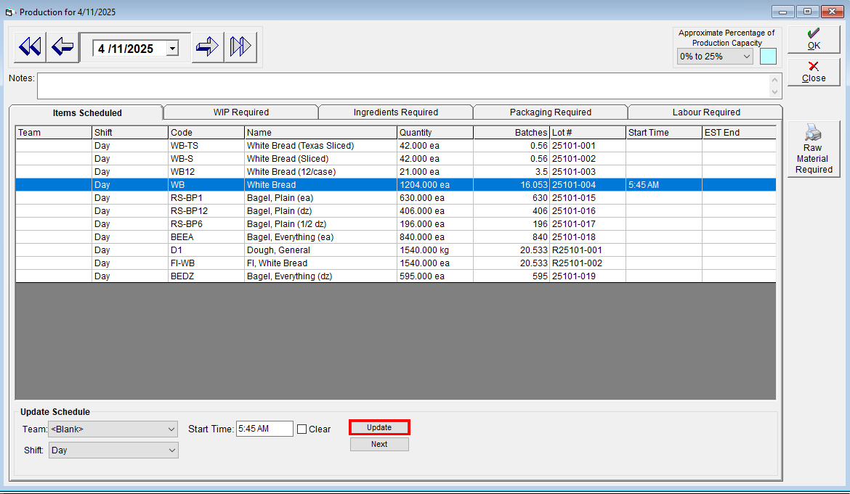Click the Code column header
Screen dimensions: 850x494
coord(206,133)
